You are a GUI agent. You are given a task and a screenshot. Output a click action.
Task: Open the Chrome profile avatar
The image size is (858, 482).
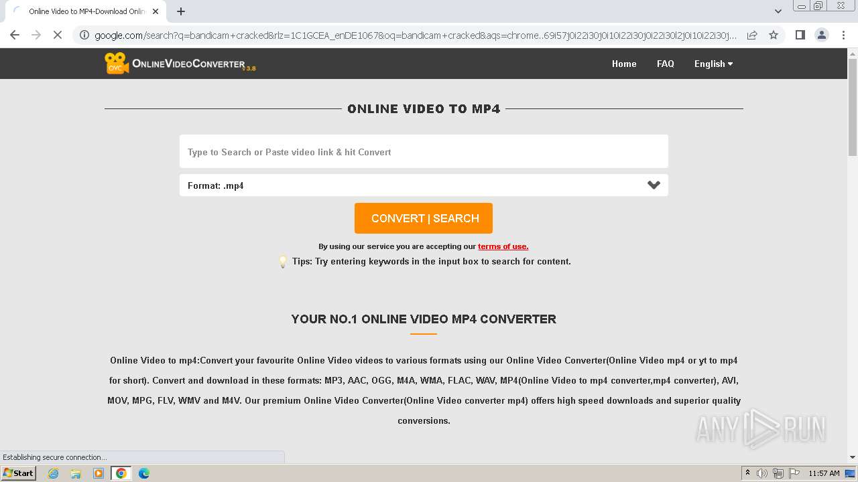click(x=821, y=35)
